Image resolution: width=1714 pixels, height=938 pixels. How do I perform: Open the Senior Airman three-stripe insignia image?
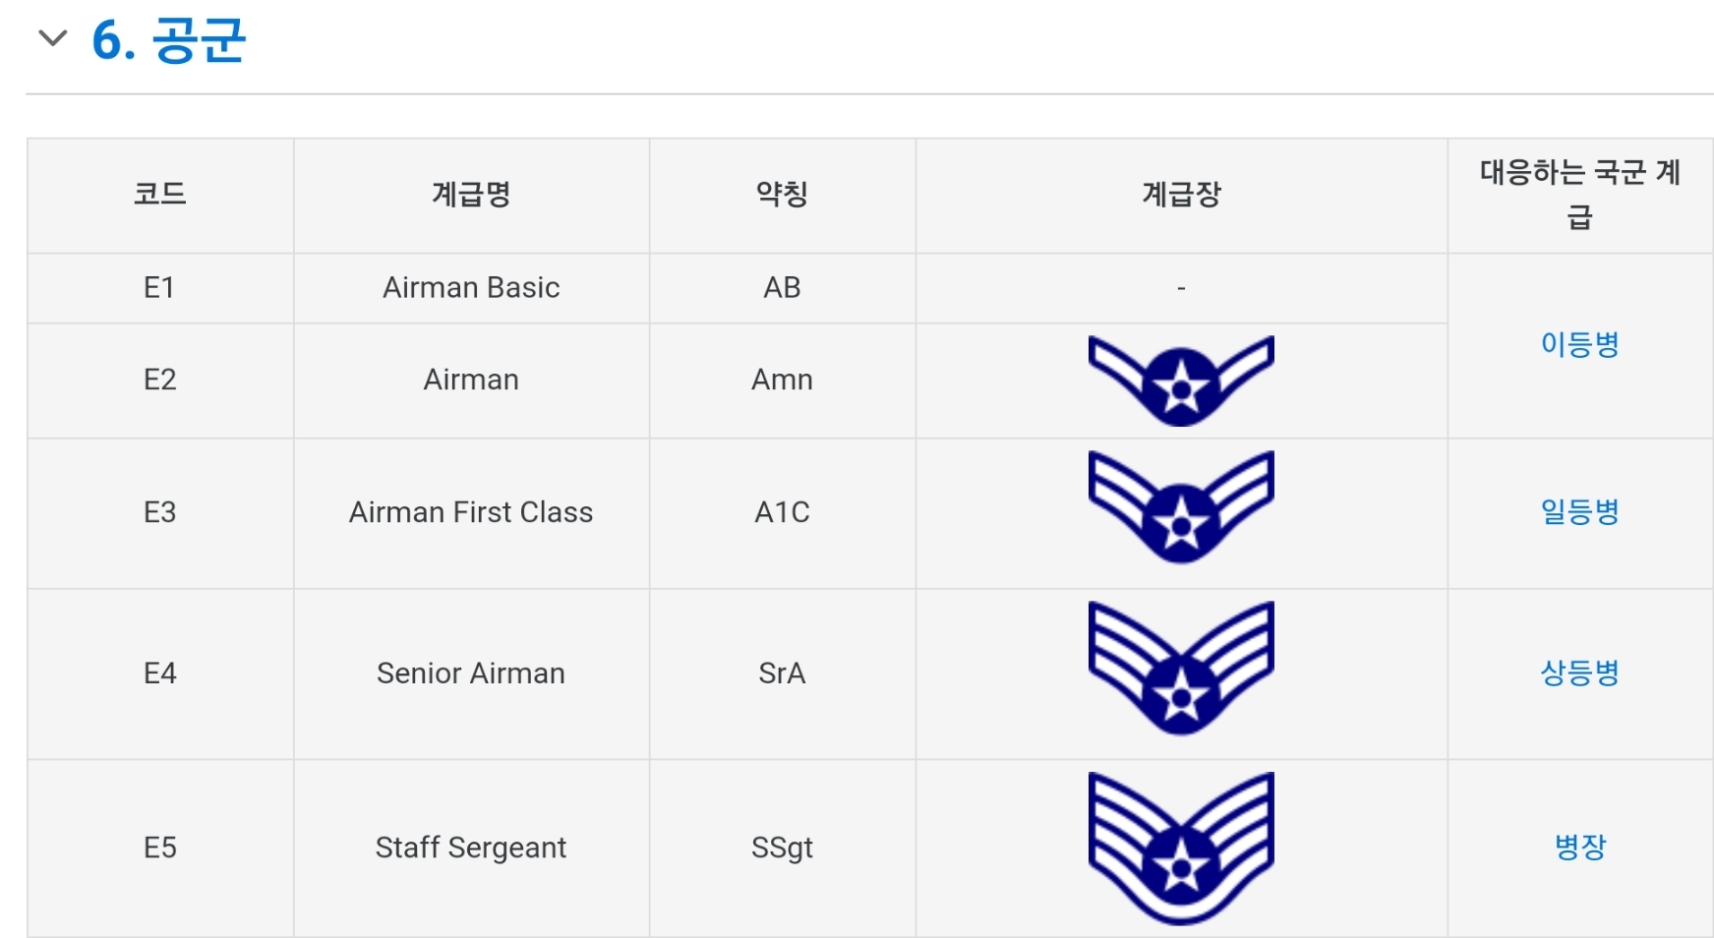[x=1181, y=669]
